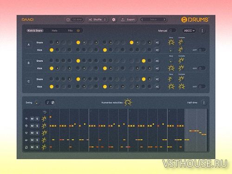Enable the Manual switch
Screen dimensions: 232x174
point(172,31)
